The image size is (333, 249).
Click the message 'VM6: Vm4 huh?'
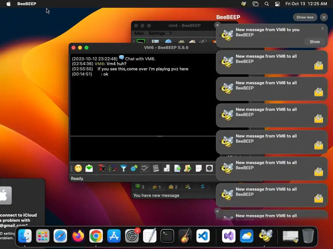111,64
